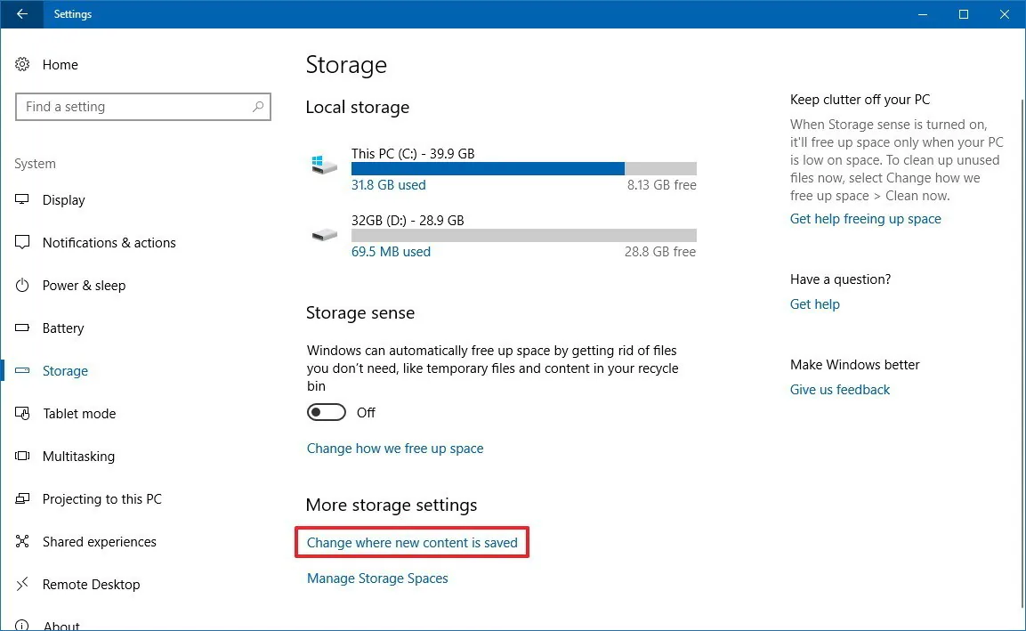The image size is (1026, 631).
Task: Open Remote Desktop settings
Action: tap(91, 584)
